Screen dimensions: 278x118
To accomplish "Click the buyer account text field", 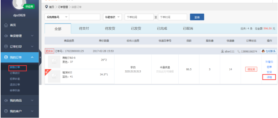I will coord(85,17).
